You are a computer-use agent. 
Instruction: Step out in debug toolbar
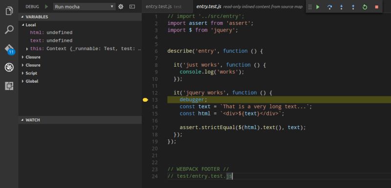point(353,7)
